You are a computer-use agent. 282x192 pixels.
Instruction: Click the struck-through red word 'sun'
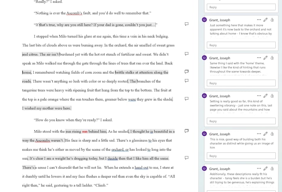[85, 132]
